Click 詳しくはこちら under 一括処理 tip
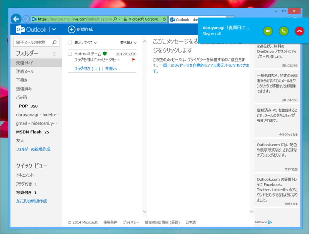This screenshot has width=309, height=234. (290, 100)
